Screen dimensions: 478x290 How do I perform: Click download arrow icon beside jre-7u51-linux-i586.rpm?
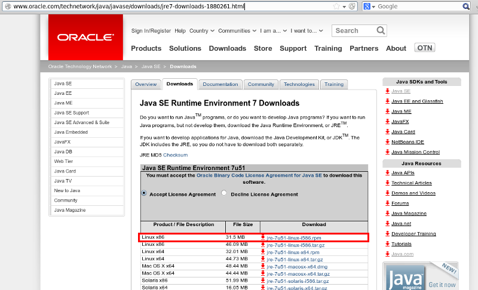click(263, 237)
